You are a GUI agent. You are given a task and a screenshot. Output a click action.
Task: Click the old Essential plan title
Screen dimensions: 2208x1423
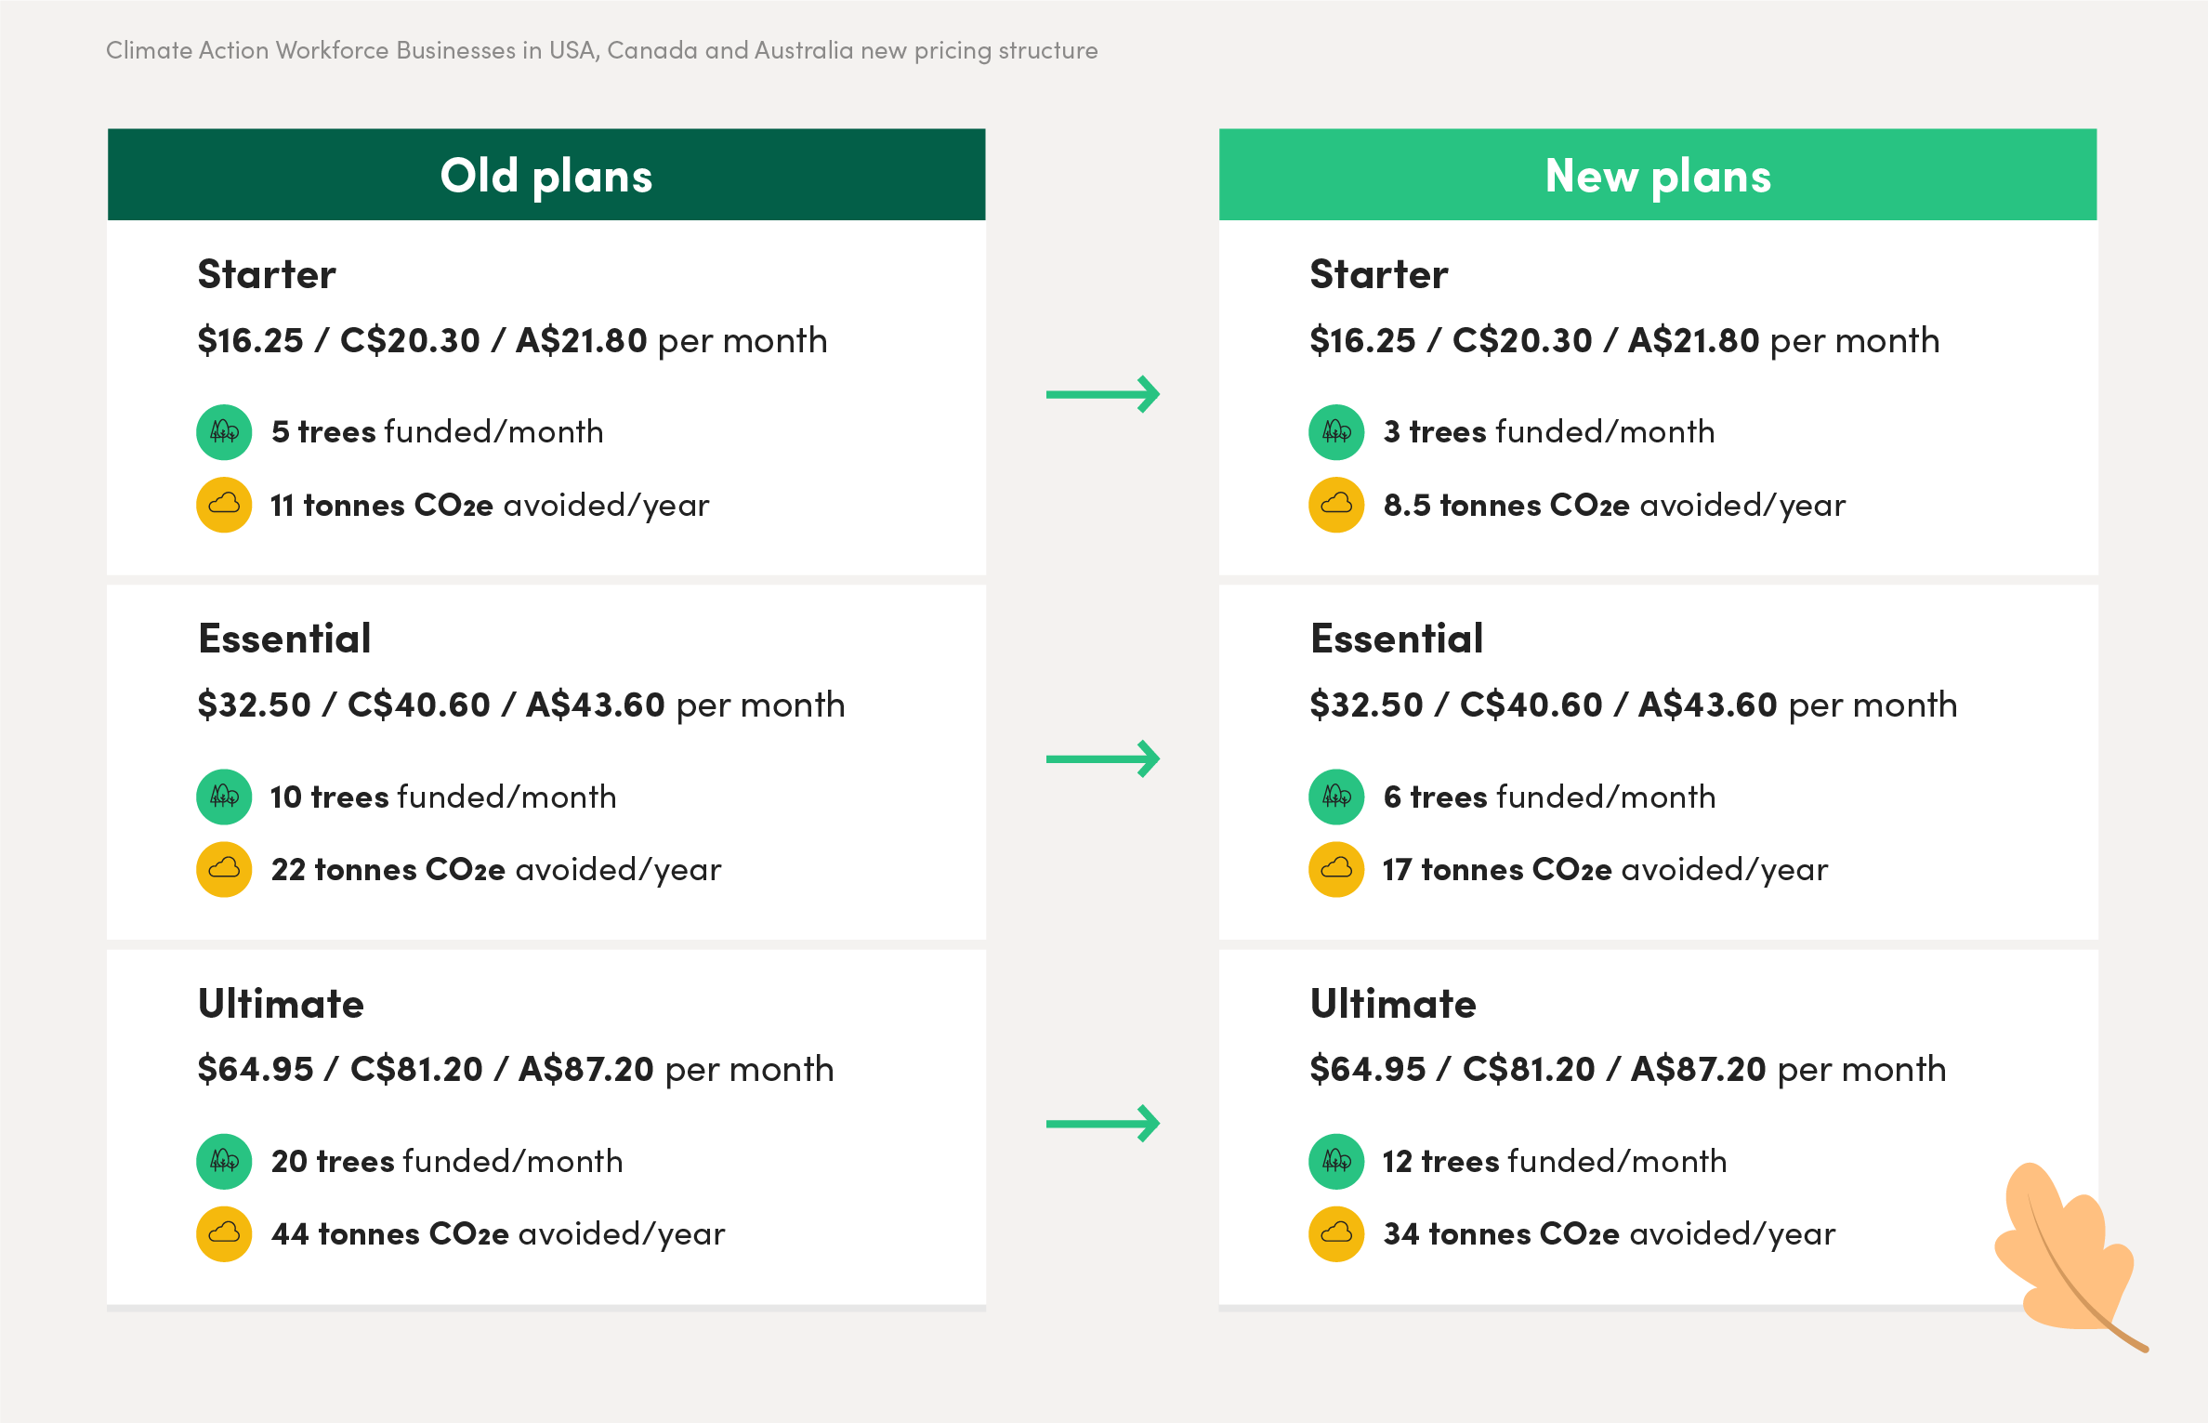[284, 639]
